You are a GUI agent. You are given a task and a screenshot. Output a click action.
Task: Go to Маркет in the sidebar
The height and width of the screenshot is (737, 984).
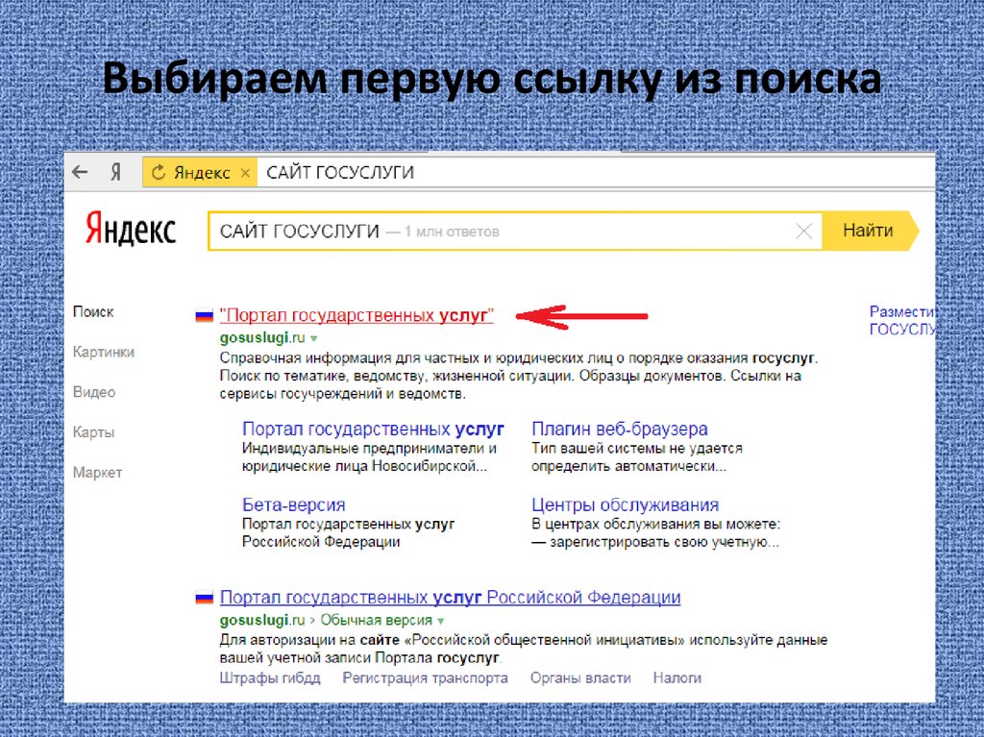pyautogui.click(x=98, y=473)
